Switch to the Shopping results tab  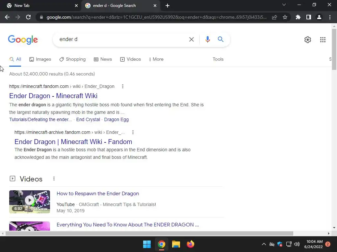tap(72, 59)
